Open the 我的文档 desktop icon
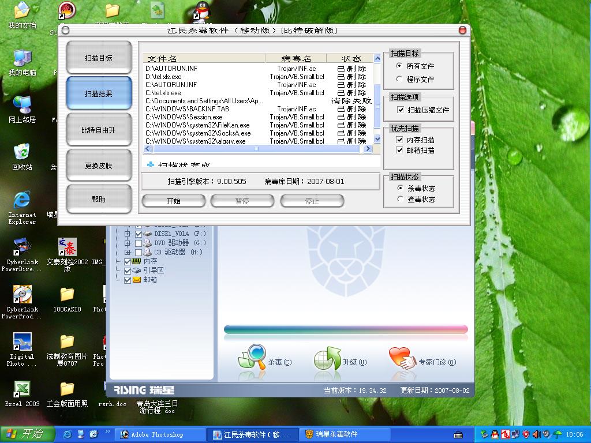 tap(23, 15)
